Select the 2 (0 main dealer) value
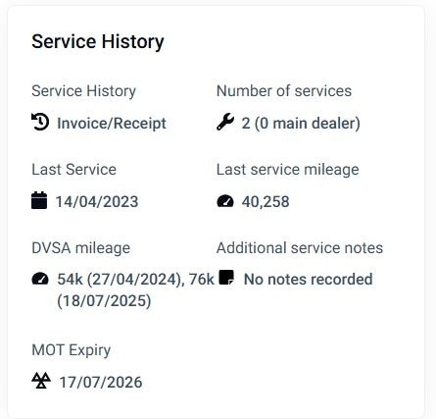 point(301,124)
